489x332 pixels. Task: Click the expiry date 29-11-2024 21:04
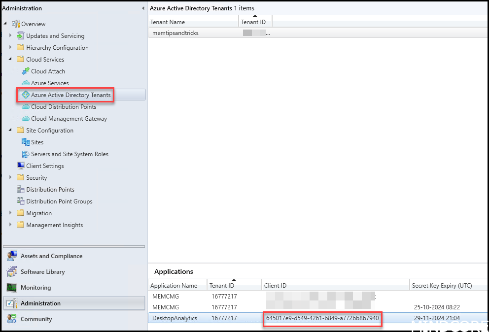click(x=437, y=318)
